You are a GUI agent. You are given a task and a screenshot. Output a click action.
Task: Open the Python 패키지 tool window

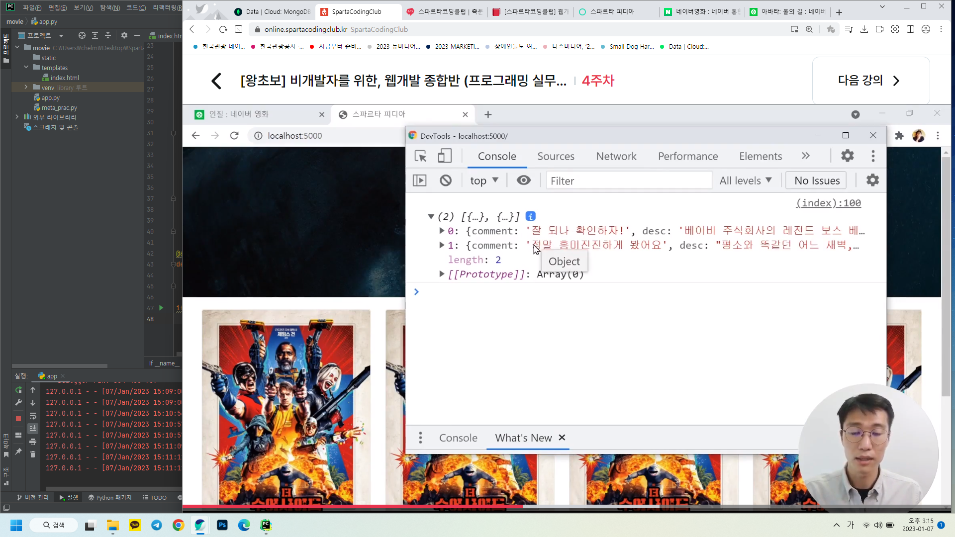110,497
